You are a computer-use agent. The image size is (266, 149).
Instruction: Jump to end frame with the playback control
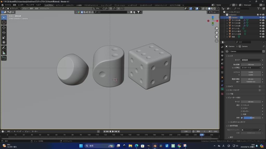tap(118, 131)
